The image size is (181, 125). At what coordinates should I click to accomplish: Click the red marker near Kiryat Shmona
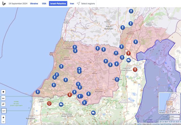135,69
